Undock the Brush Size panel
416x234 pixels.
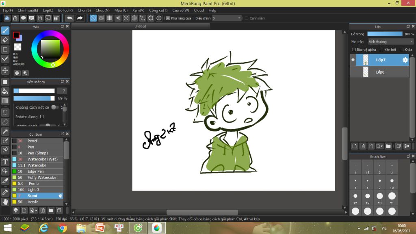(x=408, y=156)
